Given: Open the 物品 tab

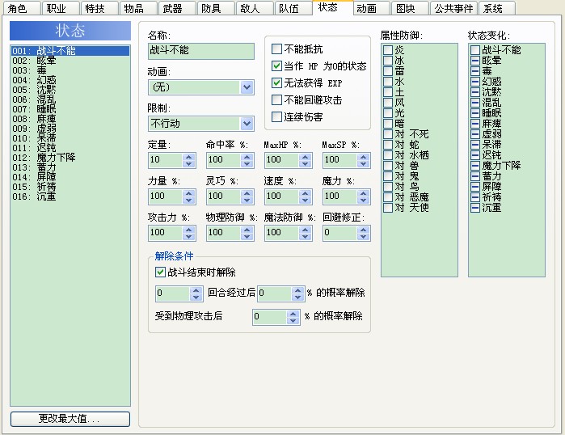Looking at the screenshot, I should point(138,8).
